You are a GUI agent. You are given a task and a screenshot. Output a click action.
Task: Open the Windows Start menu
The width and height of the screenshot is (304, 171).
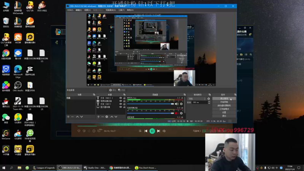[4, 168]
